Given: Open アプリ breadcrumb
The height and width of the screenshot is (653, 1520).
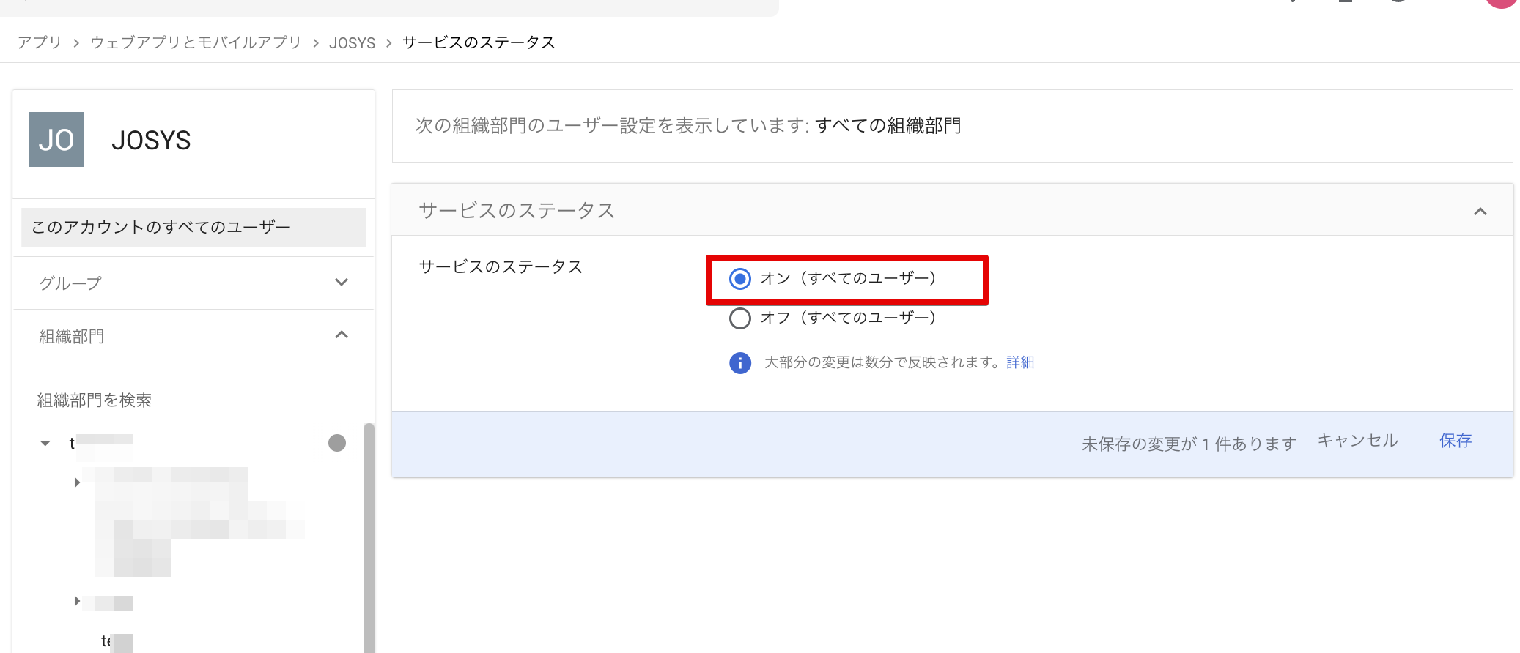Looking at the screenshot, I should pyautogui.click(x=40, y=42).
